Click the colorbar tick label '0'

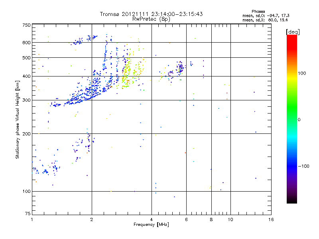click(x=299, y=120)
